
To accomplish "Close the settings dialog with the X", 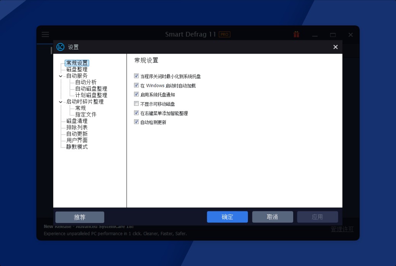I will click(x=335, y=47).
